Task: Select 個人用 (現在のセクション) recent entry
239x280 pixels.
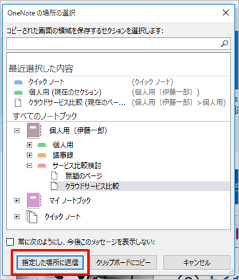Action: point(65,93)
